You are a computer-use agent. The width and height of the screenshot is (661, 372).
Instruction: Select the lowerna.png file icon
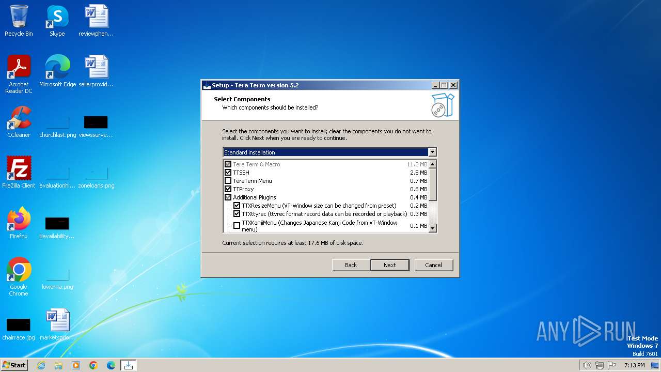(x=57, y=277)
